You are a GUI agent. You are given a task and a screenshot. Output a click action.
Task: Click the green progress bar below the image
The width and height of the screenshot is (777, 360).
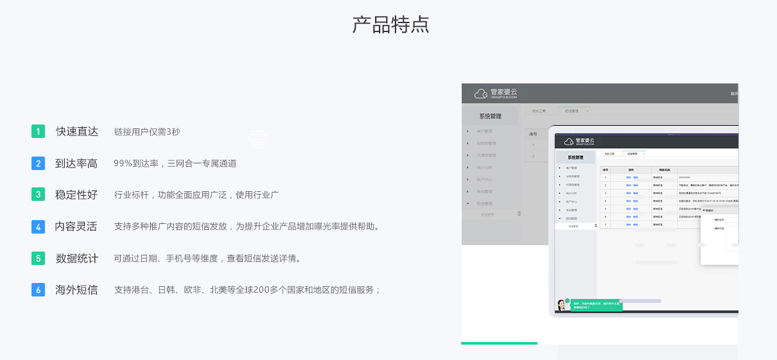click(x=499, y=343)
